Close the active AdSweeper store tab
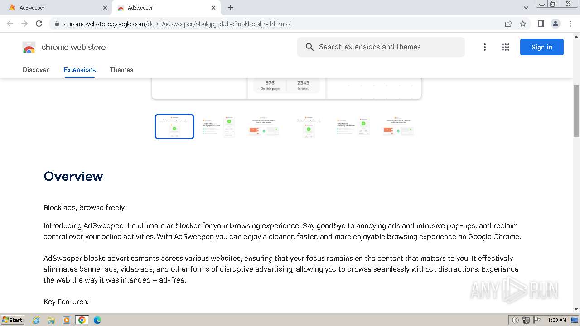The image size is (580, 326). [213, 8]
